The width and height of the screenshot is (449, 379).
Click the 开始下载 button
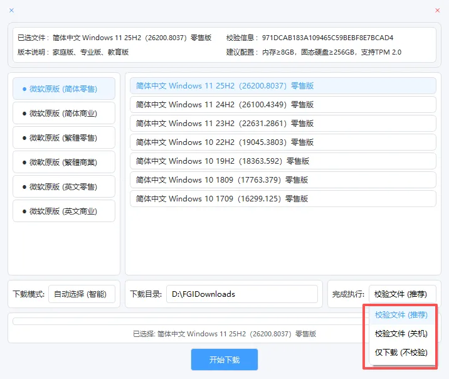tap(224, 360)
